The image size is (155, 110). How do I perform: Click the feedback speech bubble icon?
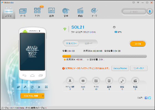(133, 2)
